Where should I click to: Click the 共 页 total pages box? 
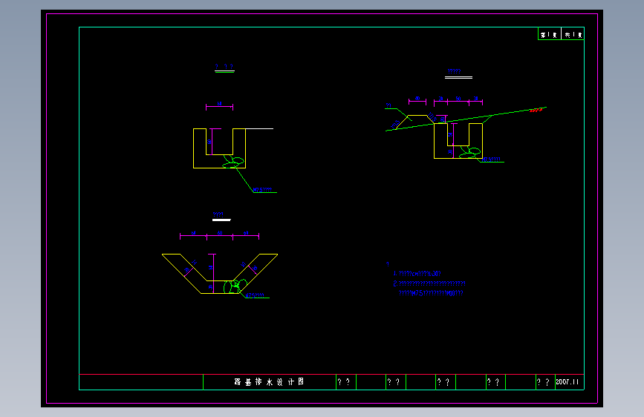pyautogui.click(x=573, y=34)
